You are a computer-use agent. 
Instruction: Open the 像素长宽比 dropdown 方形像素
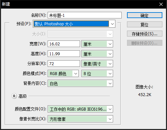pos(80,119)
